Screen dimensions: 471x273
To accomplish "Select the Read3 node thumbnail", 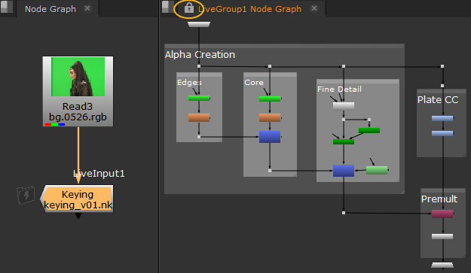I will [x=78, y=77].
